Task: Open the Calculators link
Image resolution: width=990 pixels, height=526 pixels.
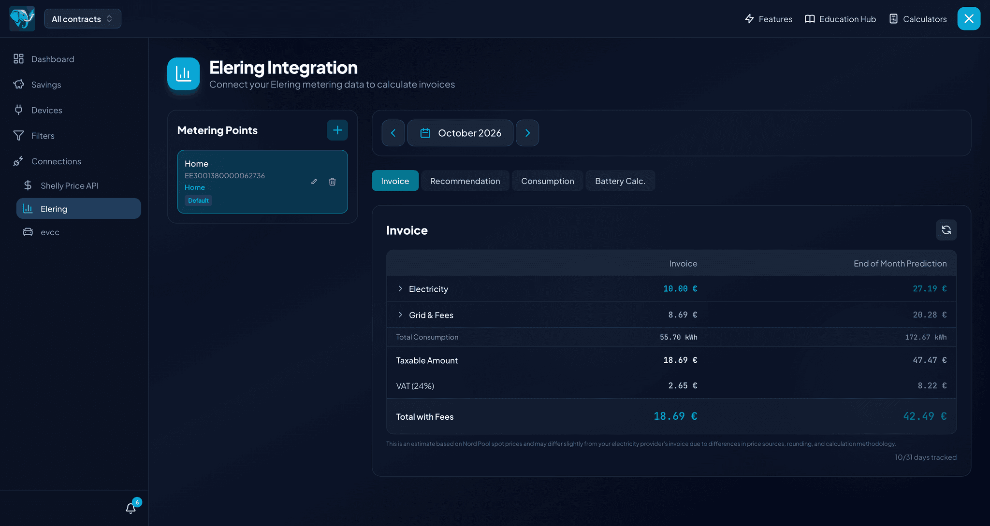Action: tap(918, 19)
